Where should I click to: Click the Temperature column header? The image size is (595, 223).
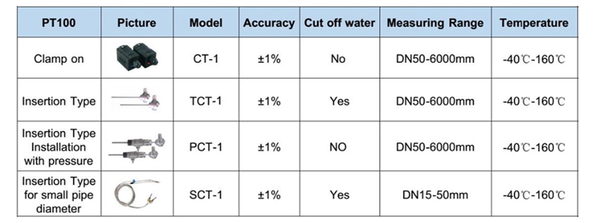click(534, 23)
